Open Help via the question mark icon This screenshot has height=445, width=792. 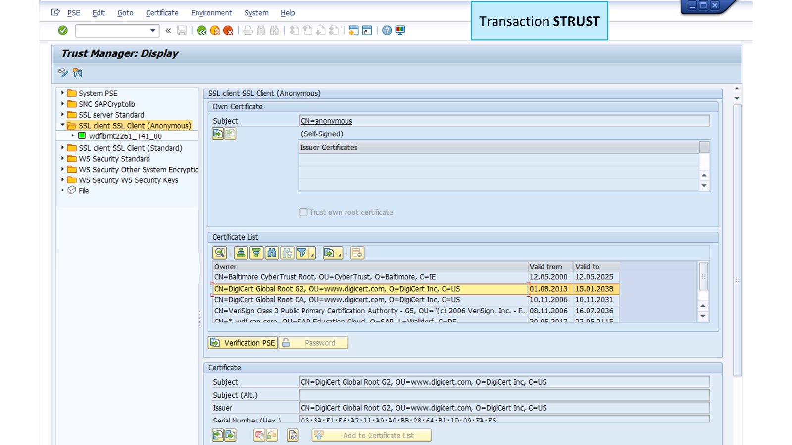pyautogui.click(x=387, y=30)
